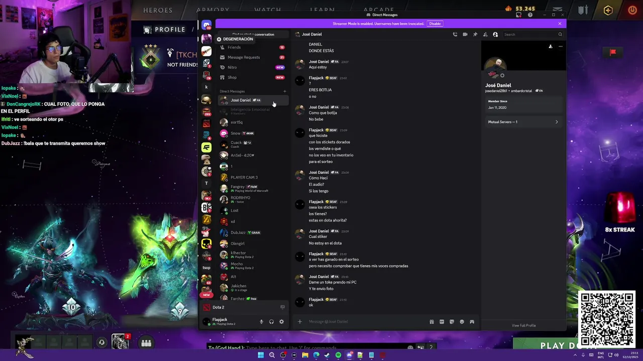Open the WATCH tab in Dota 2
Screen dimensions: 643x361
click(x=268, y=10)
